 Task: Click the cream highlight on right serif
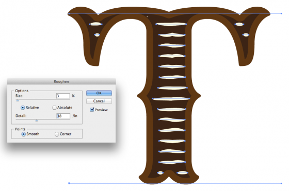click(239, 24)
